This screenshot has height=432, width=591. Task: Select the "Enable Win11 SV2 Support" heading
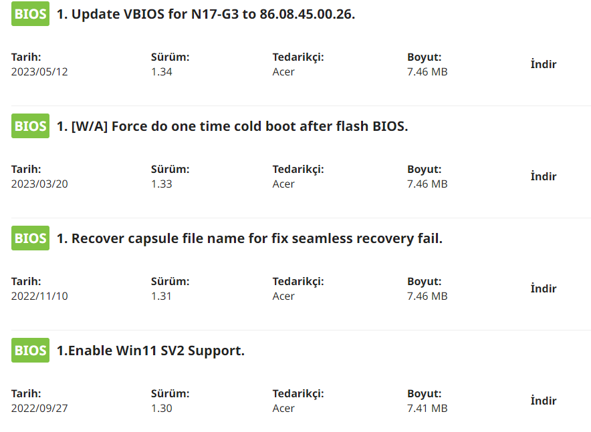click(x=150, y=351)
